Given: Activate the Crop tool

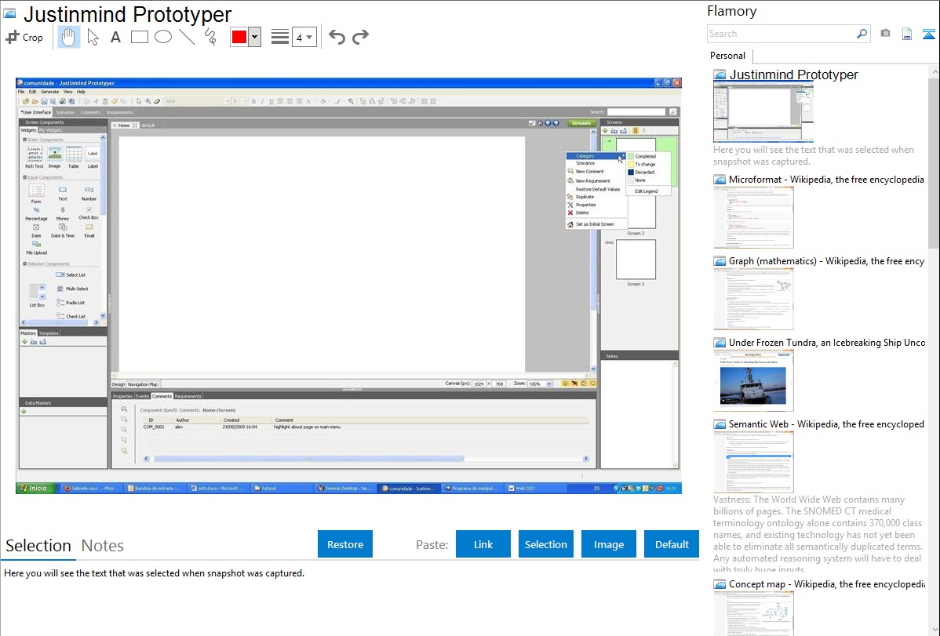Looking at the screenshot, I should pos(24,37).
